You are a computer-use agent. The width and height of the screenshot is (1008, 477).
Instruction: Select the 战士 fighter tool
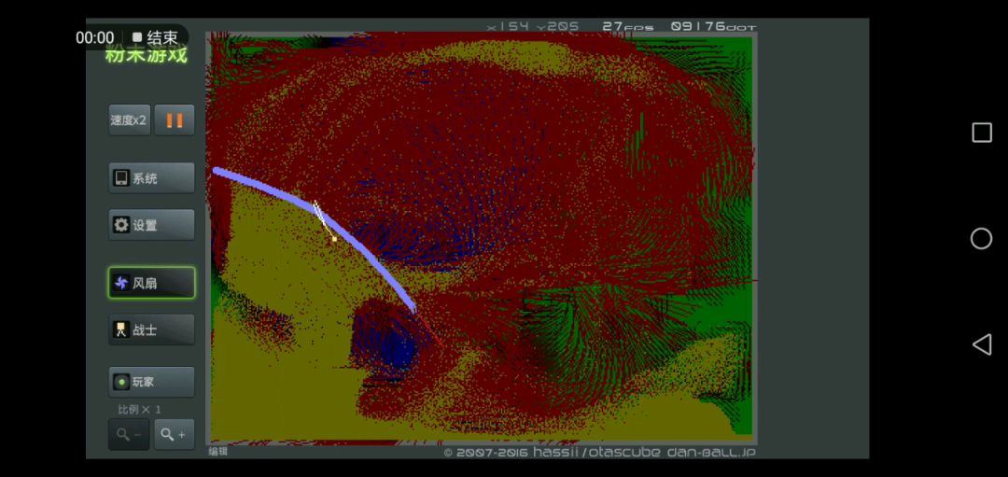(151, 330)
